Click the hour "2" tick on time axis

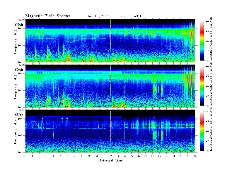tap(40, 156)
